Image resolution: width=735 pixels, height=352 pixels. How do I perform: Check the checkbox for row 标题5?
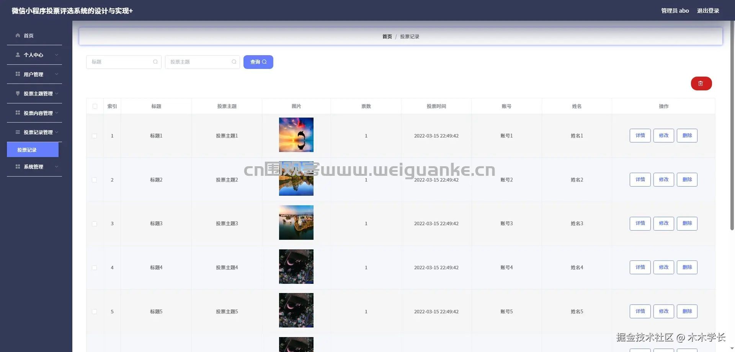click(95, 311)
